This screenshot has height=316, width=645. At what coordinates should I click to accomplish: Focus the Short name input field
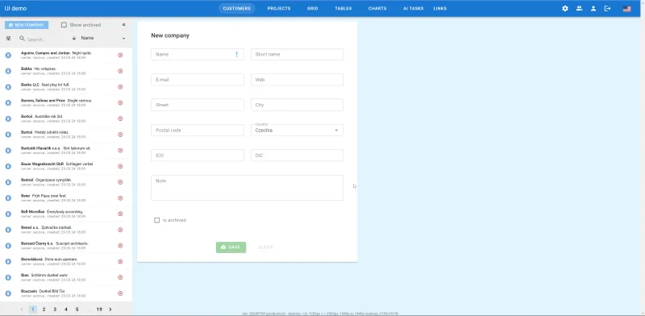tap(297, 54)
